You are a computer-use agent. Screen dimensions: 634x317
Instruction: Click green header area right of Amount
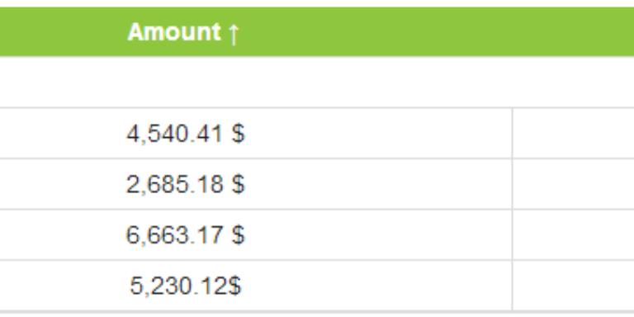pyautogui.click(x=437, y=32)
